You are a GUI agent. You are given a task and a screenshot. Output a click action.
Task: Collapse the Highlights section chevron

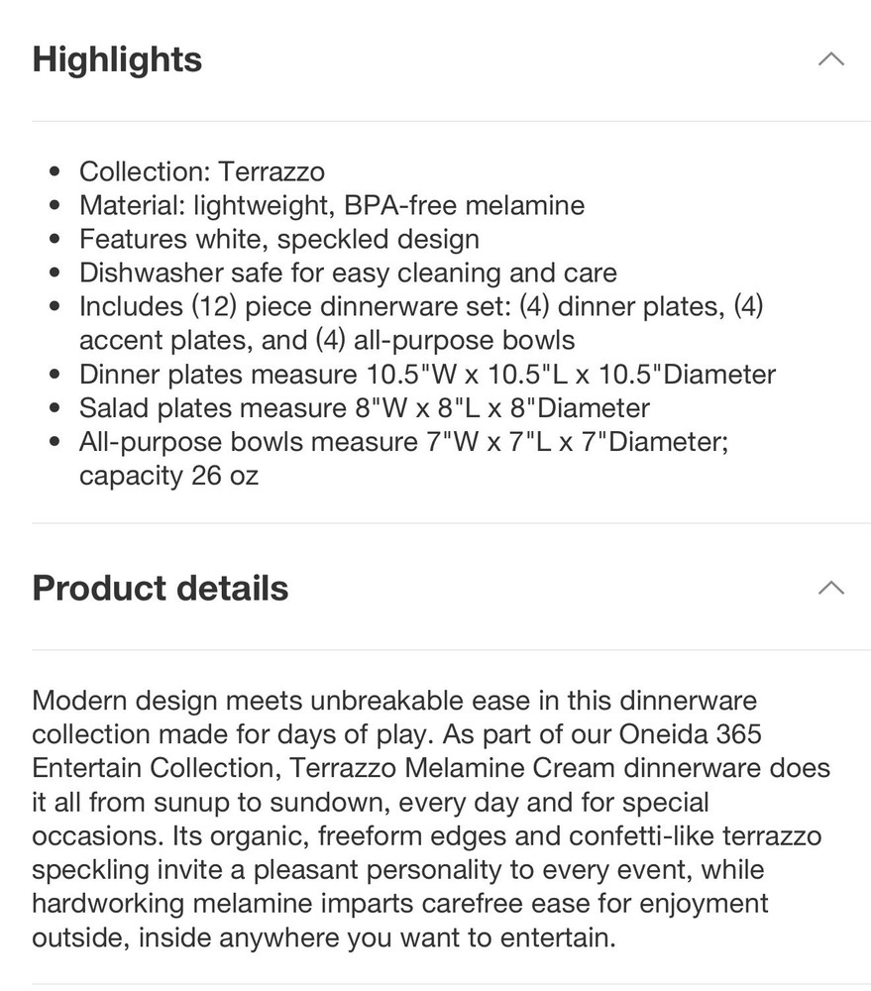(830, 59)
